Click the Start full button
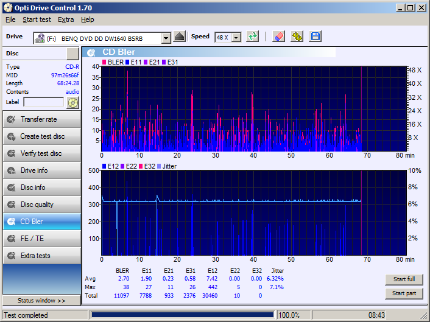The width and height of the screenshot is (430, 322). coord(404,279)
